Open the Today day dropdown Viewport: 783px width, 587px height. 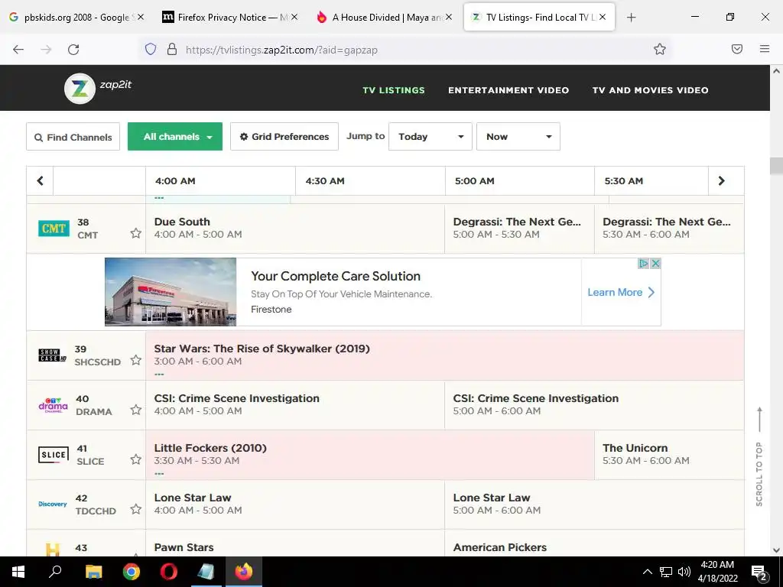tap(430, 136)
